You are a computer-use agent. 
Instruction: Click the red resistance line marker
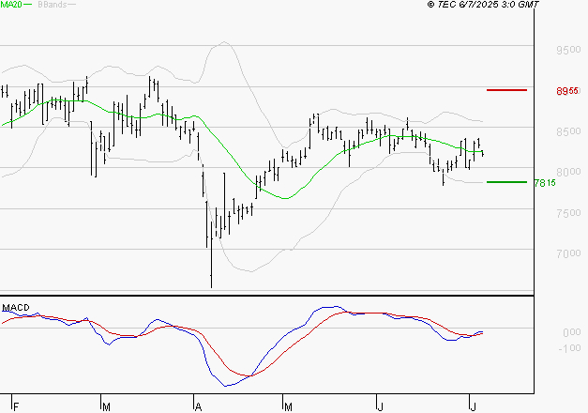(506, 90)
